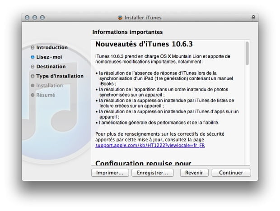This screenshot has width=280, height=211.
Task: Click the bullet about suppression d'apps
Action: [167, 114]
